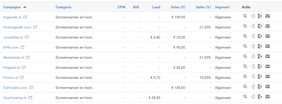Click envelope icon in the SoHosted.com row
Screen dimensions: 282x104
pos(268,87)
